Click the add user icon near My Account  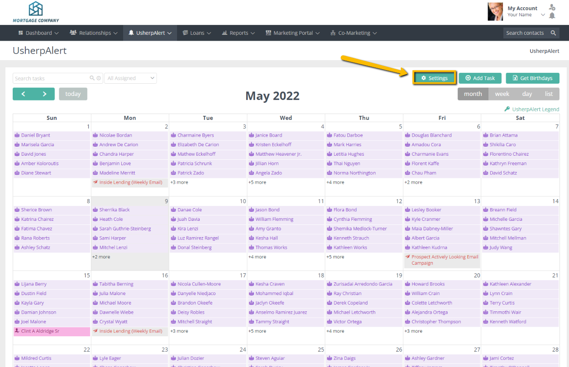click(552, 7)
